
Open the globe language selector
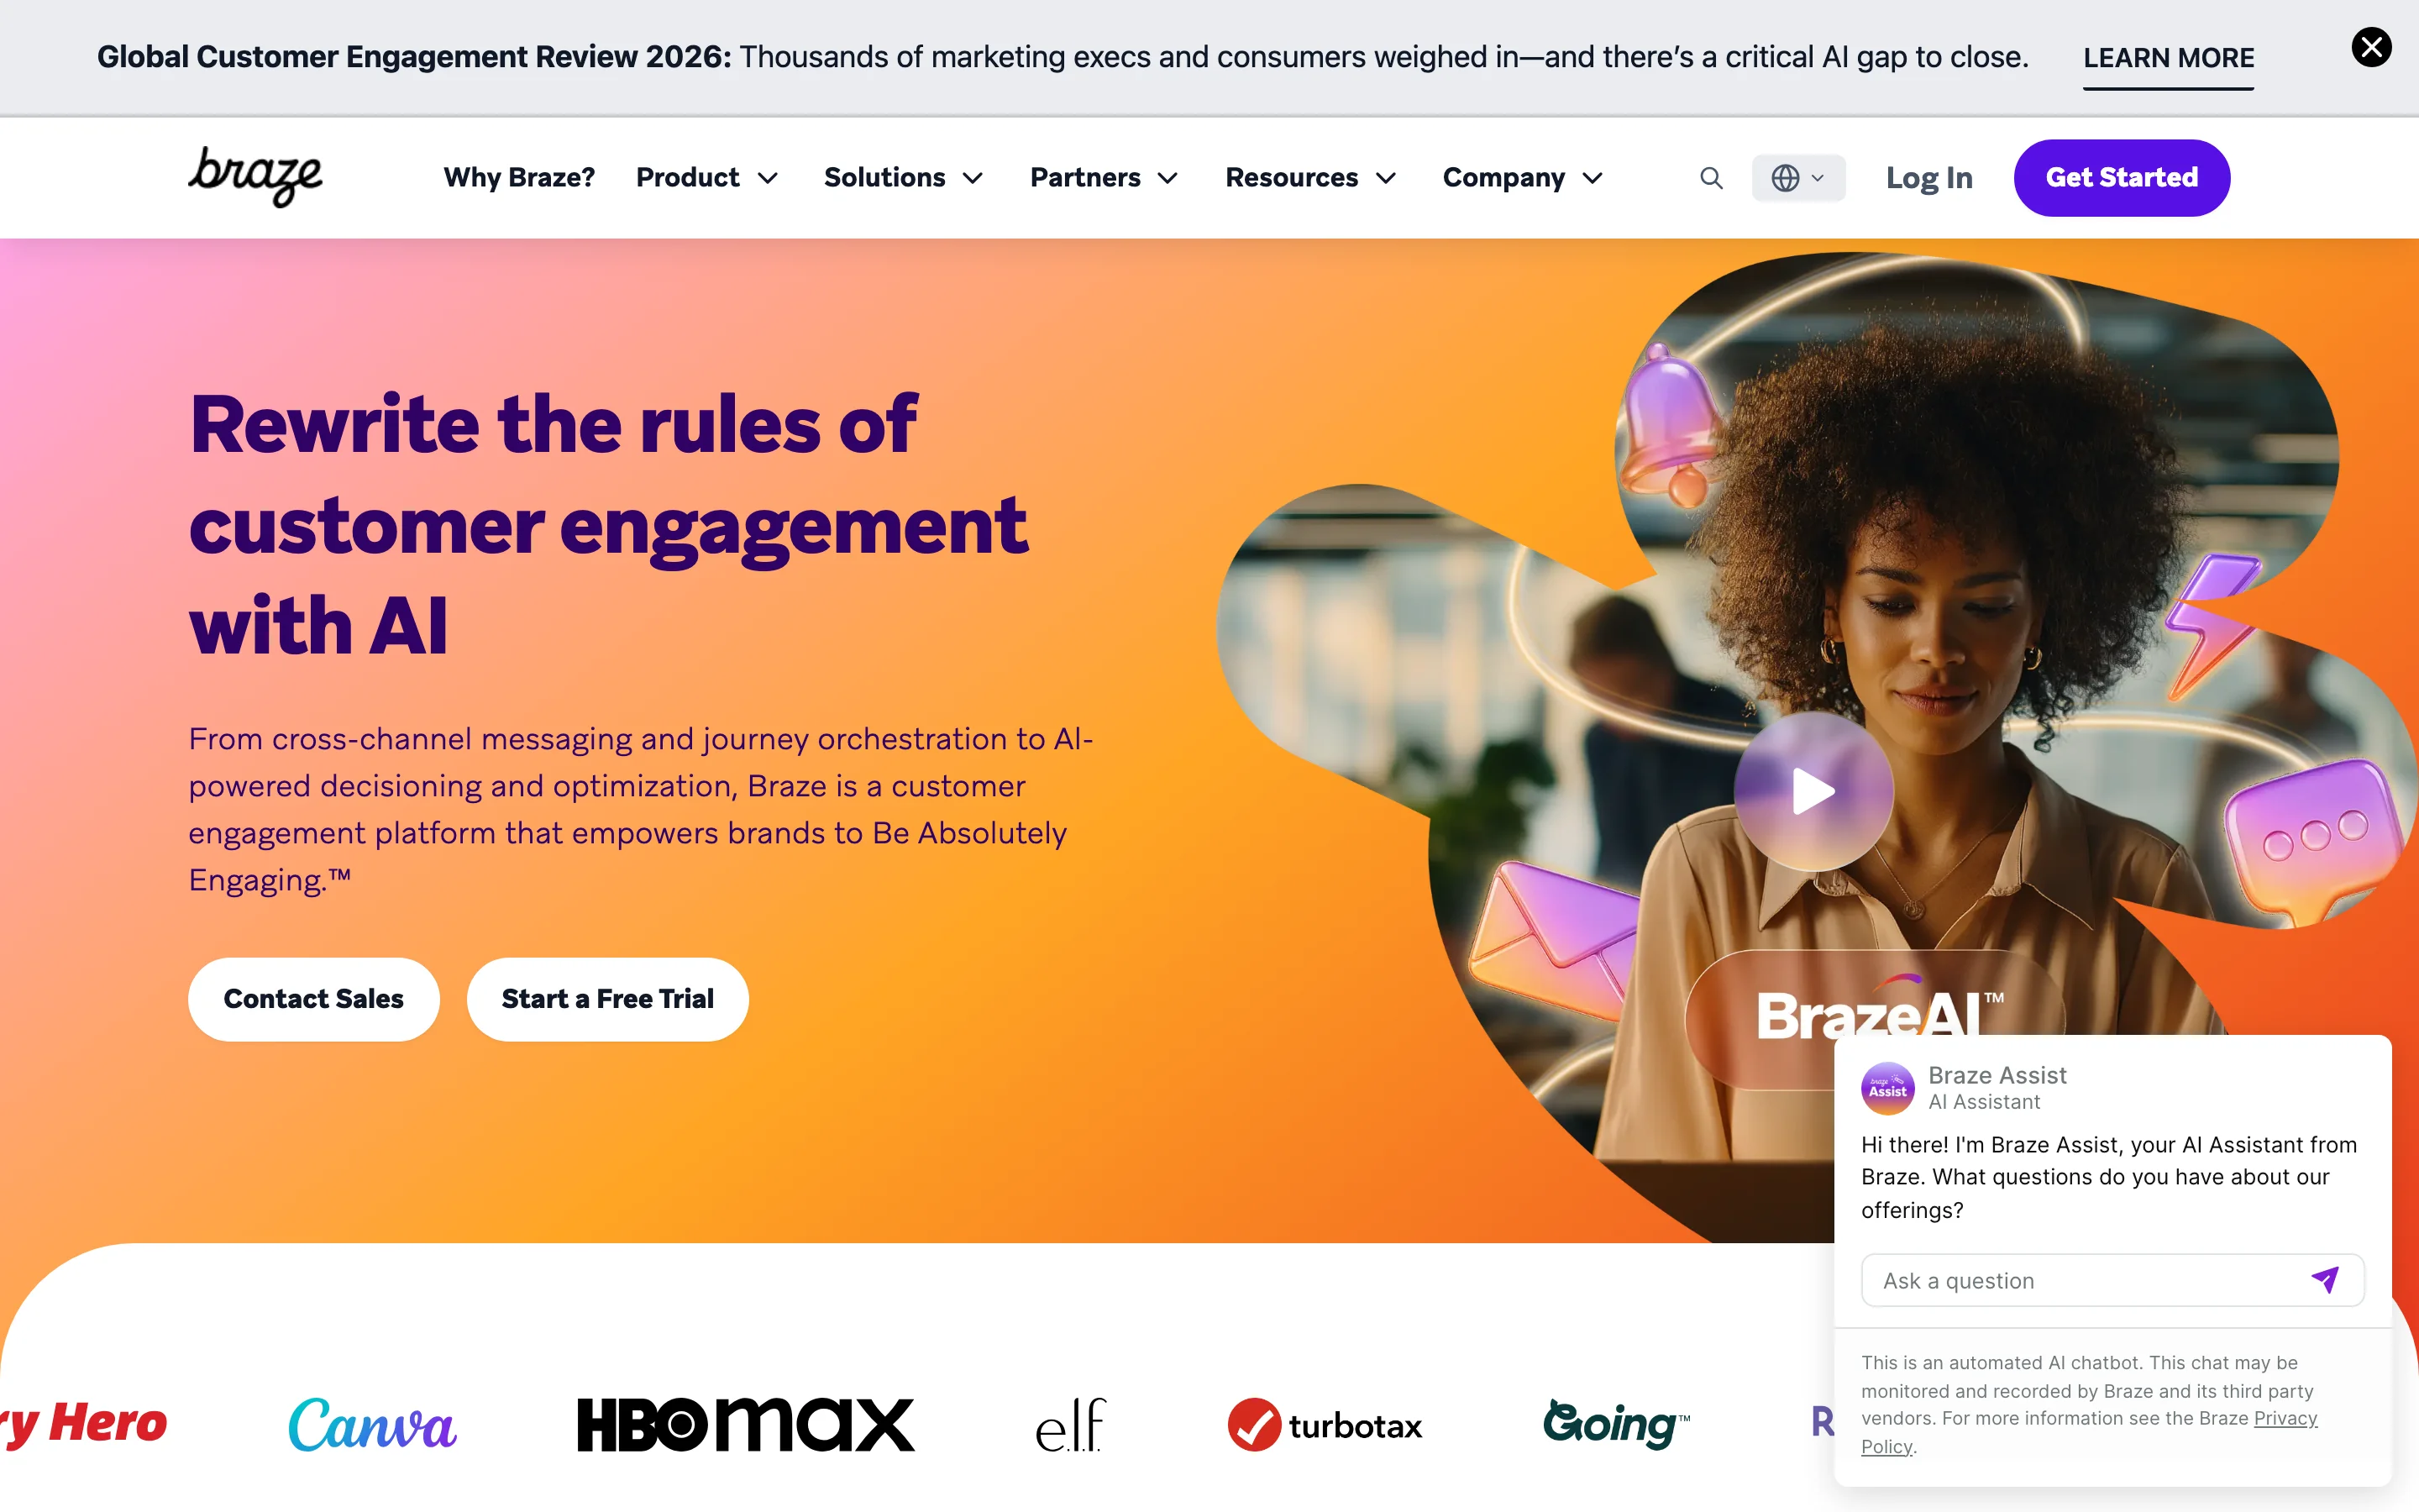click(x=1797, y=178)
